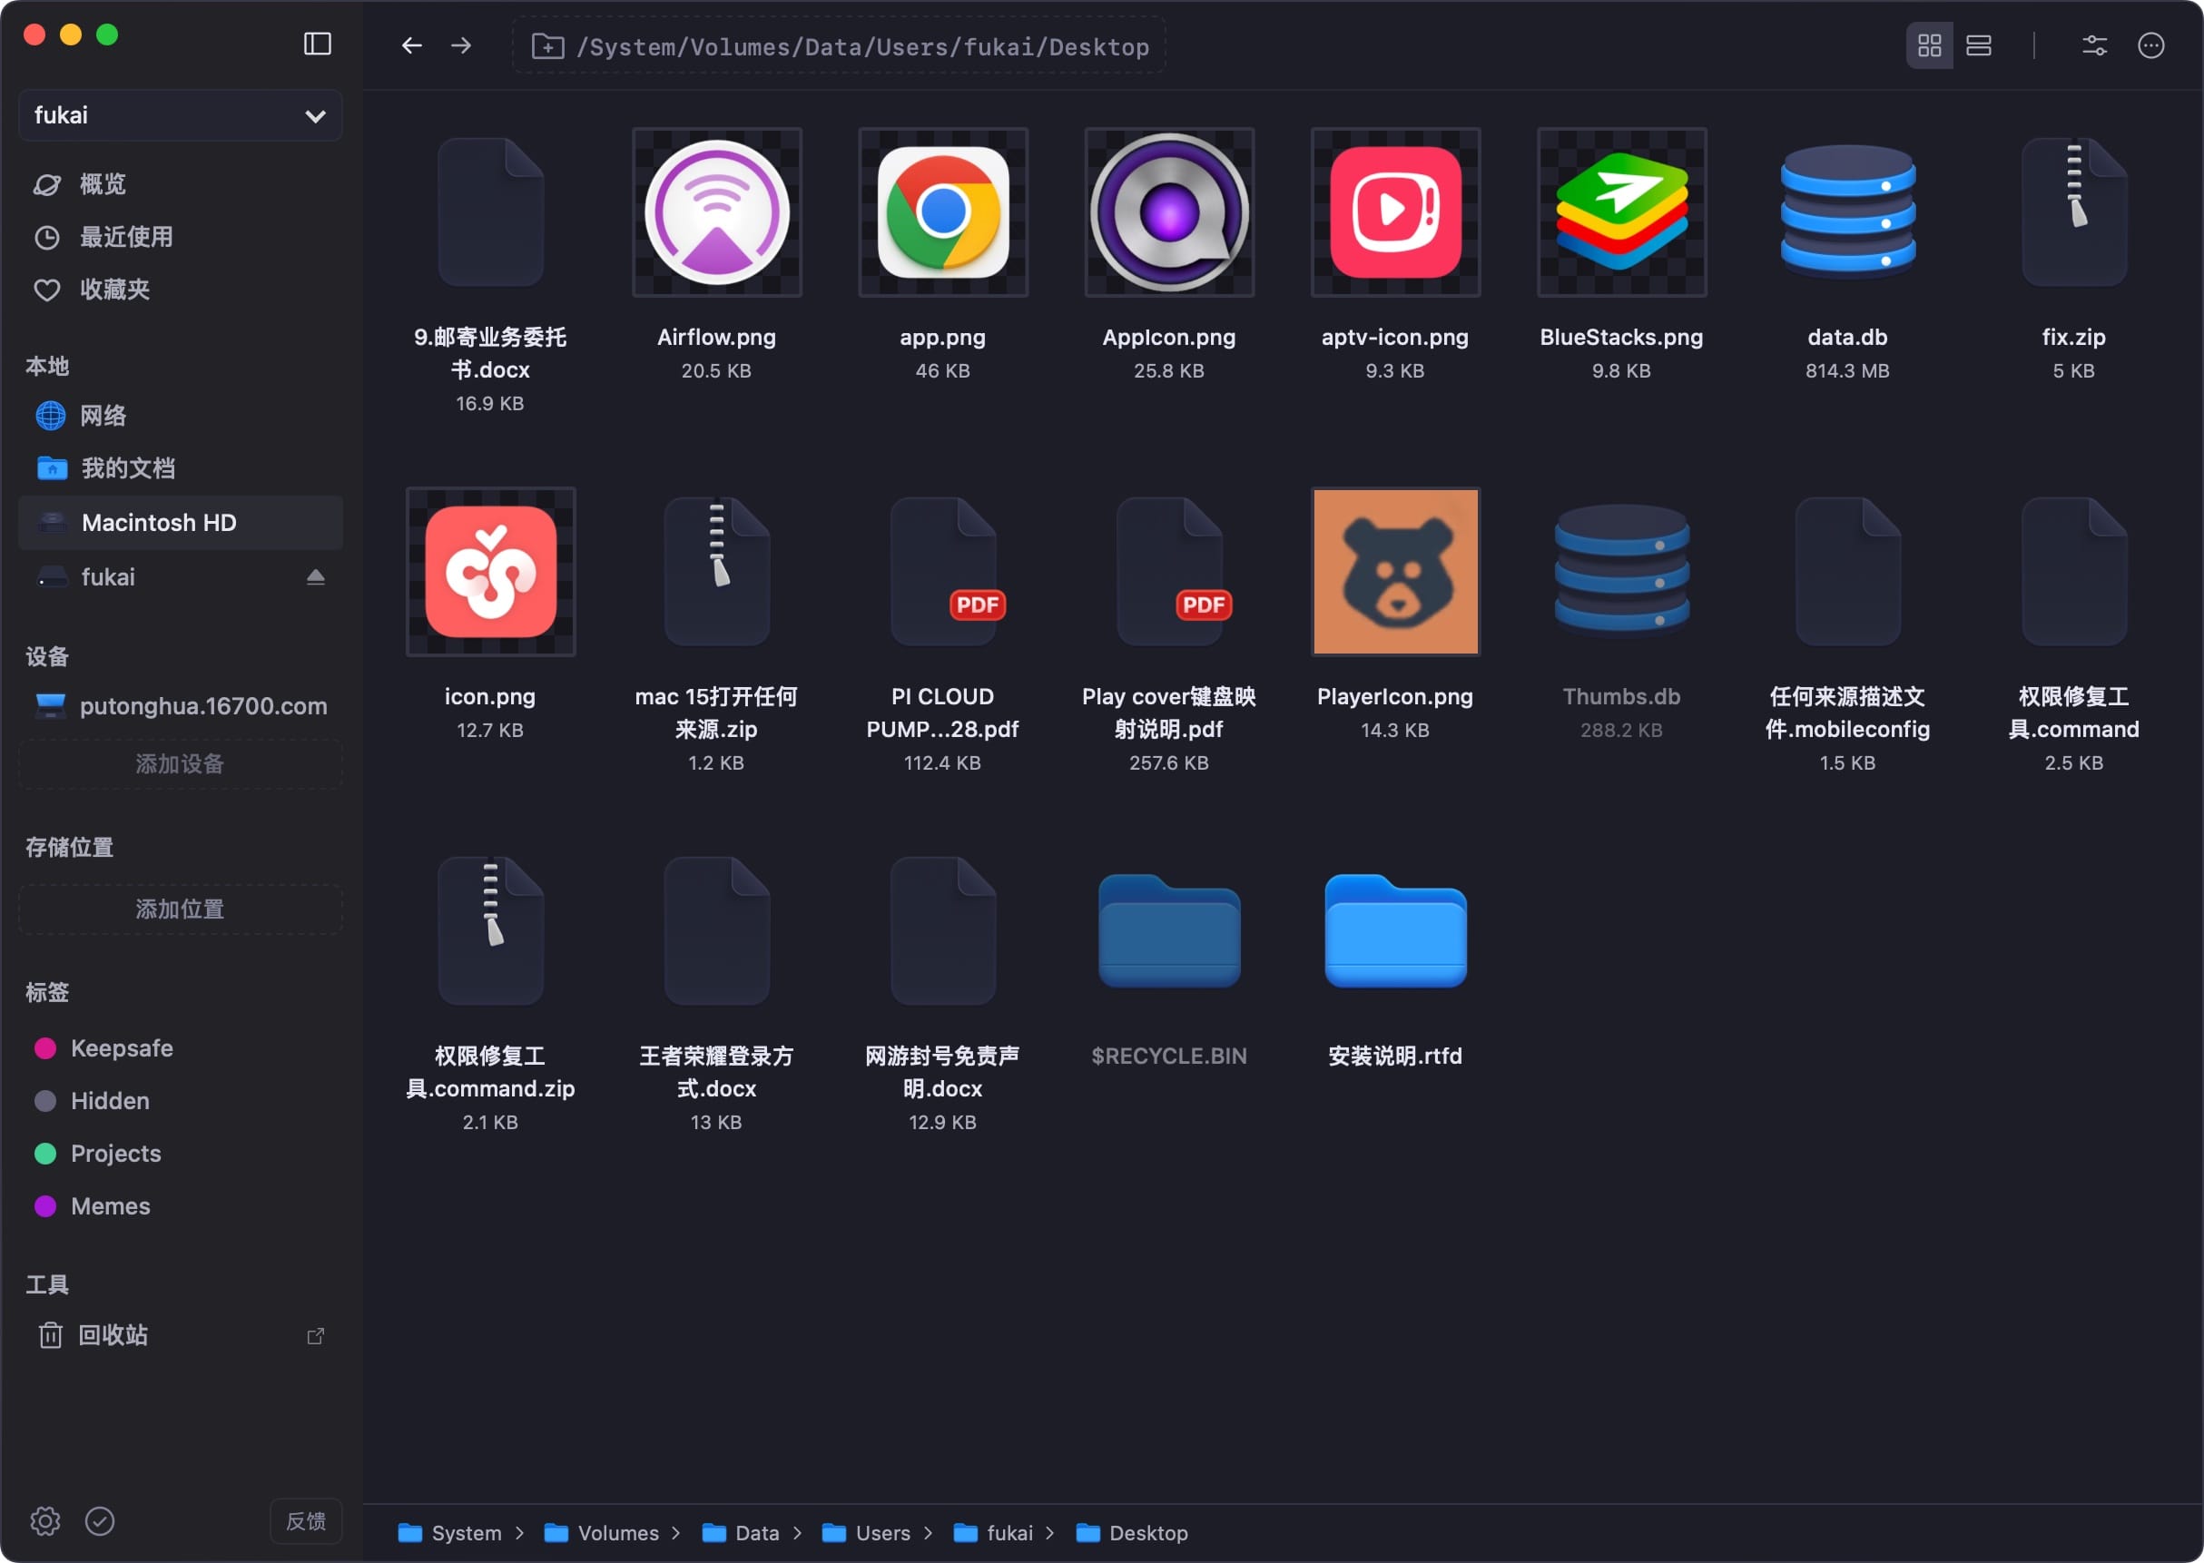Click the external link icon beside 回收站

coord(316,1336)
